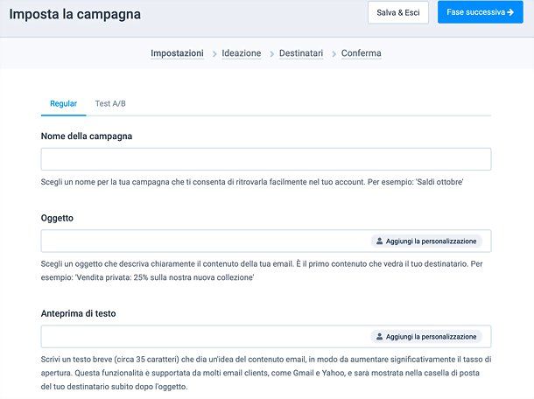
Task: Proceed with the Fase successiva button
Action: click(479, 13)
